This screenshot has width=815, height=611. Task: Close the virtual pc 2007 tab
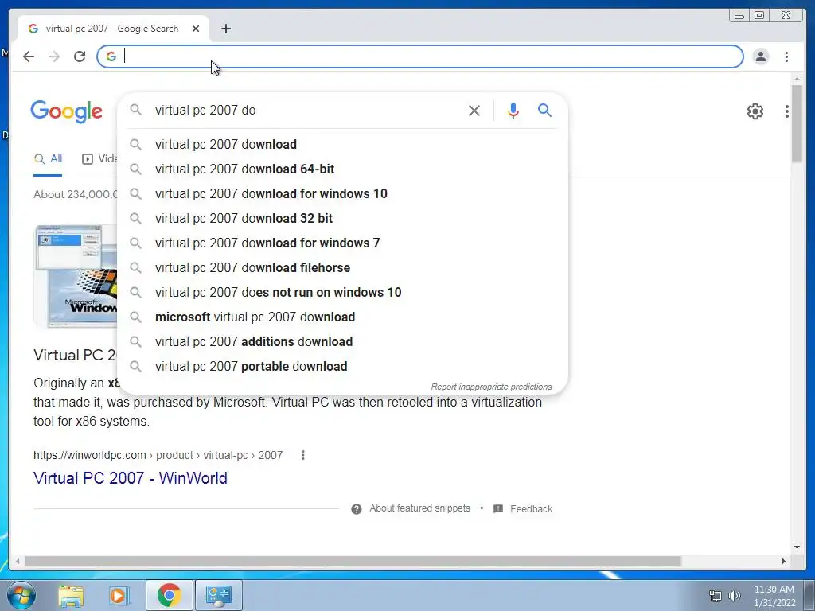tap(196, 29)
